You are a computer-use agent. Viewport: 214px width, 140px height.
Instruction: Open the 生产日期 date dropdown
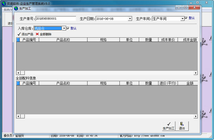[x=130, y=19]
